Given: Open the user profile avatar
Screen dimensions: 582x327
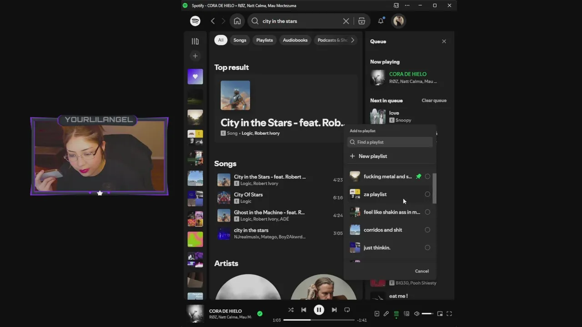Looking at the screenshot, I should (x=399, y=21).
